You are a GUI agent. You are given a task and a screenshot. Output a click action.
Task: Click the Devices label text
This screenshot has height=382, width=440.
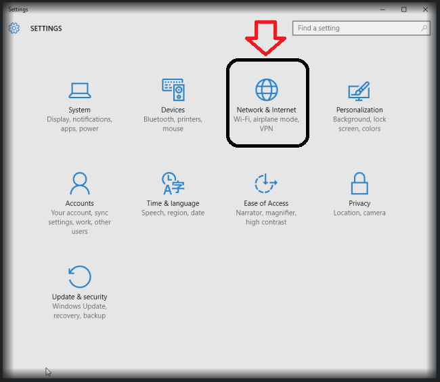(x=173, y=110)
